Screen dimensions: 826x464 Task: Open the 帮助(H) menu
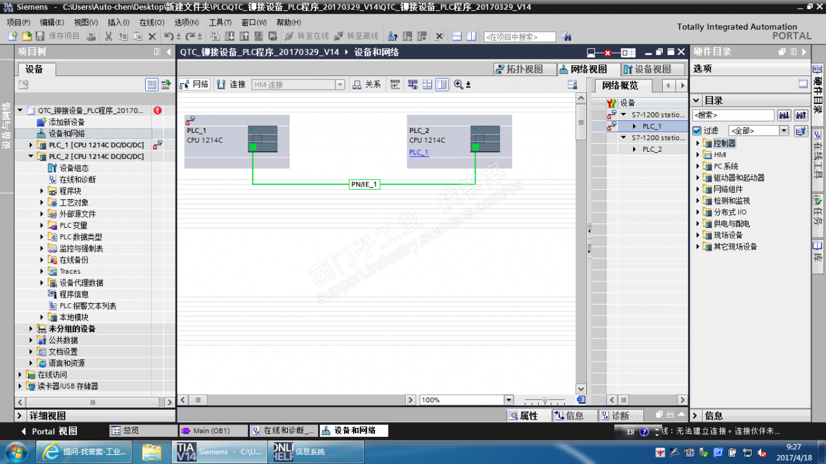[288, 22]
